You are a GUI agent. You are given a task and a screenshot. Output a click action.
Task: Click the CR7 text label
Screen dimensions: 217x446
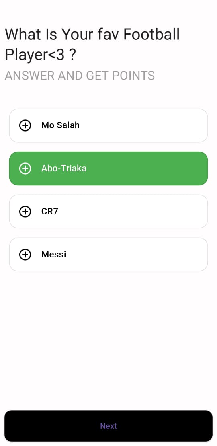pyautogui.click(x=49, y=212)
